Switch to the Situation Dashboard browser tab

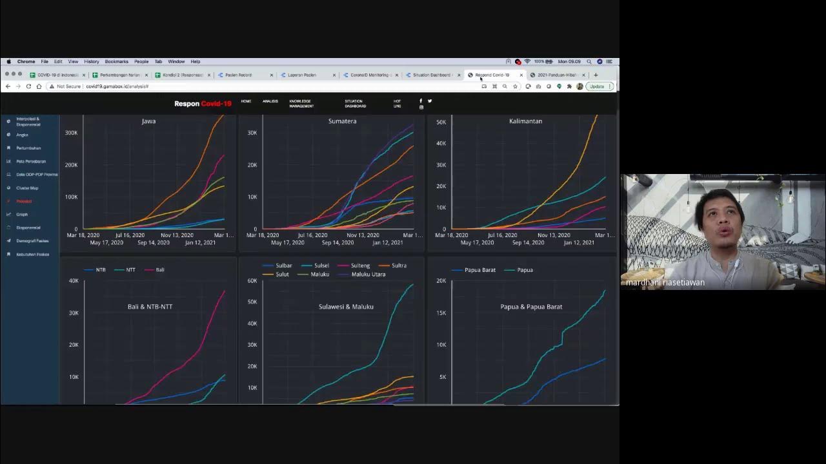point(432,75)
